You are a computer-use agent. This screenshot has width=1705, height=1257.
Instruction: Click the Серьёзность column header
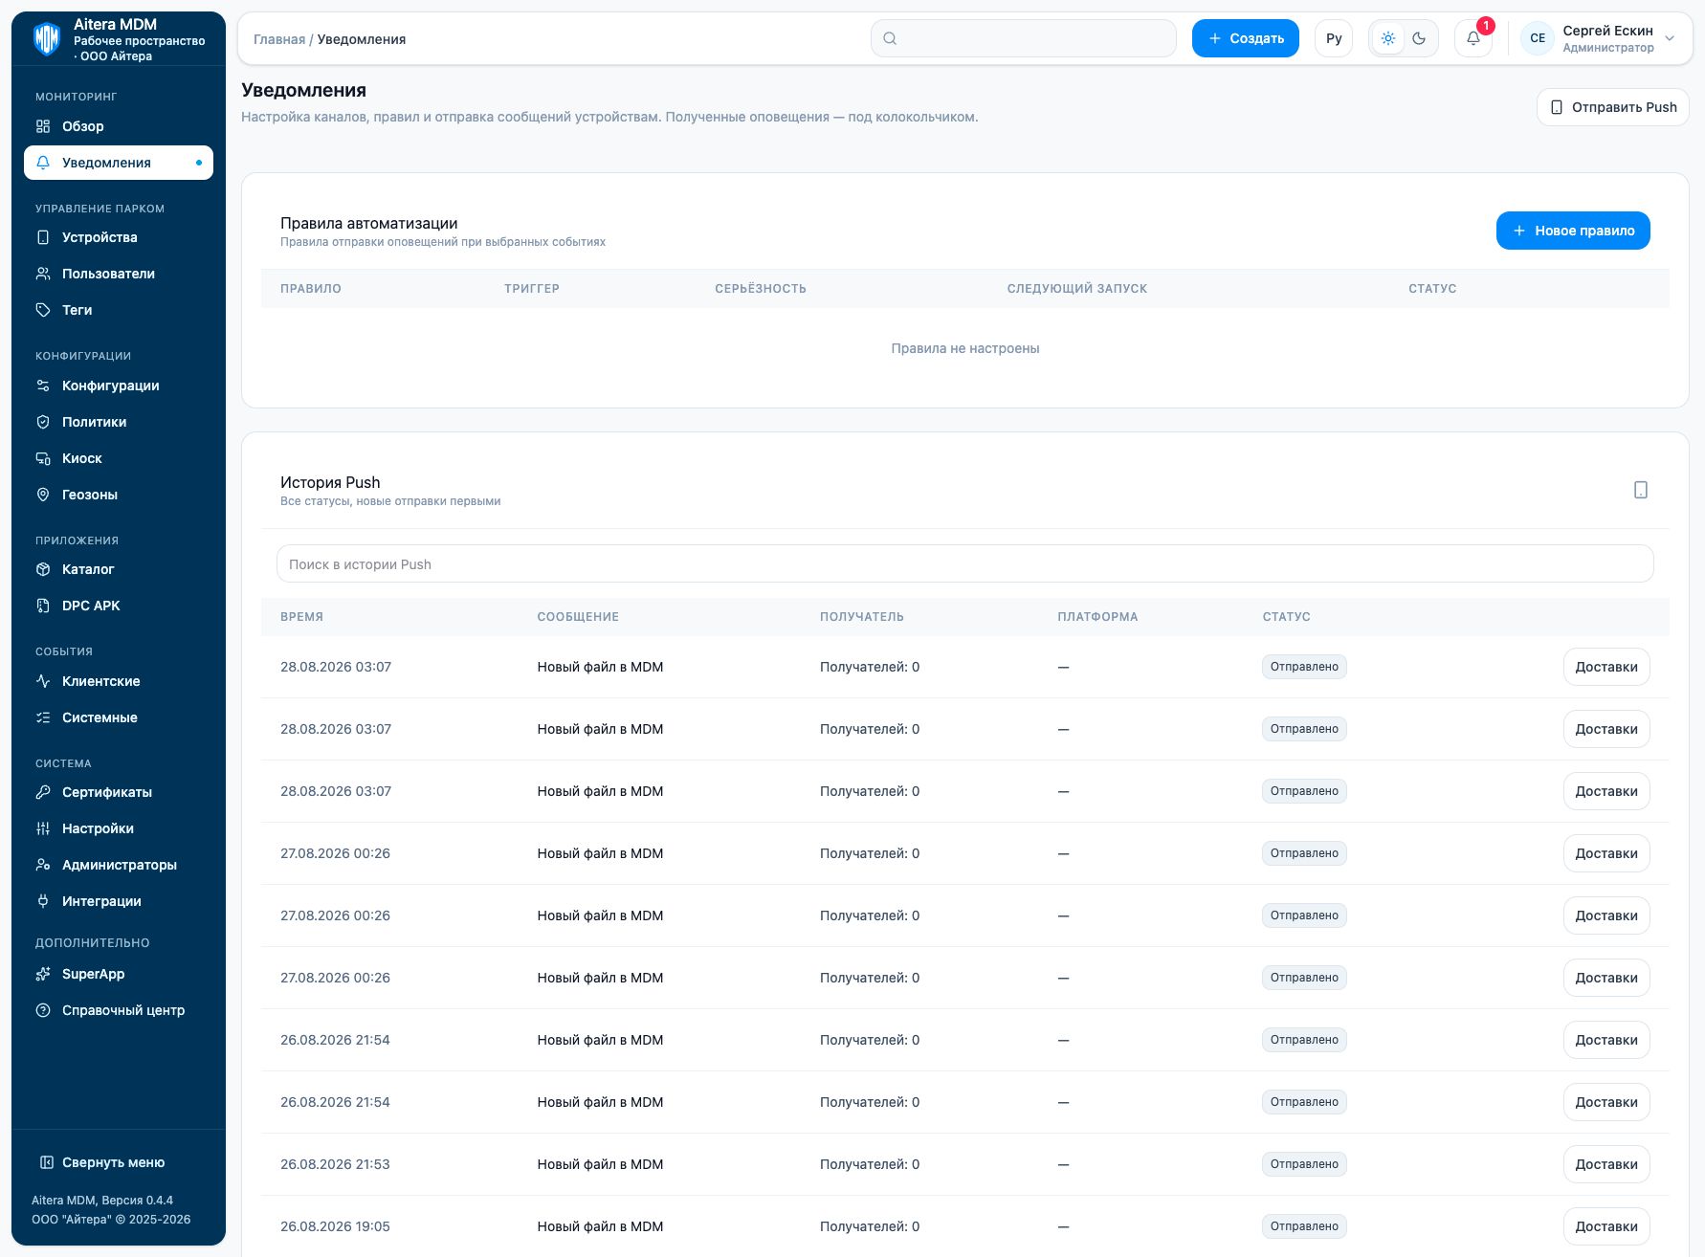click(x=761, y=289)
